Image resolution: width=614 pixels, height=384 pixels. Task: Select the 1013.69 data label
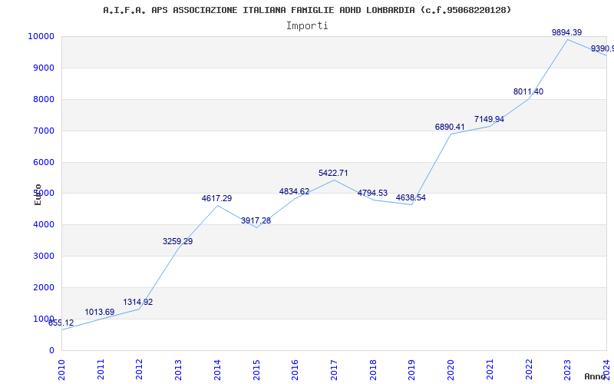[x=100, y=312]
